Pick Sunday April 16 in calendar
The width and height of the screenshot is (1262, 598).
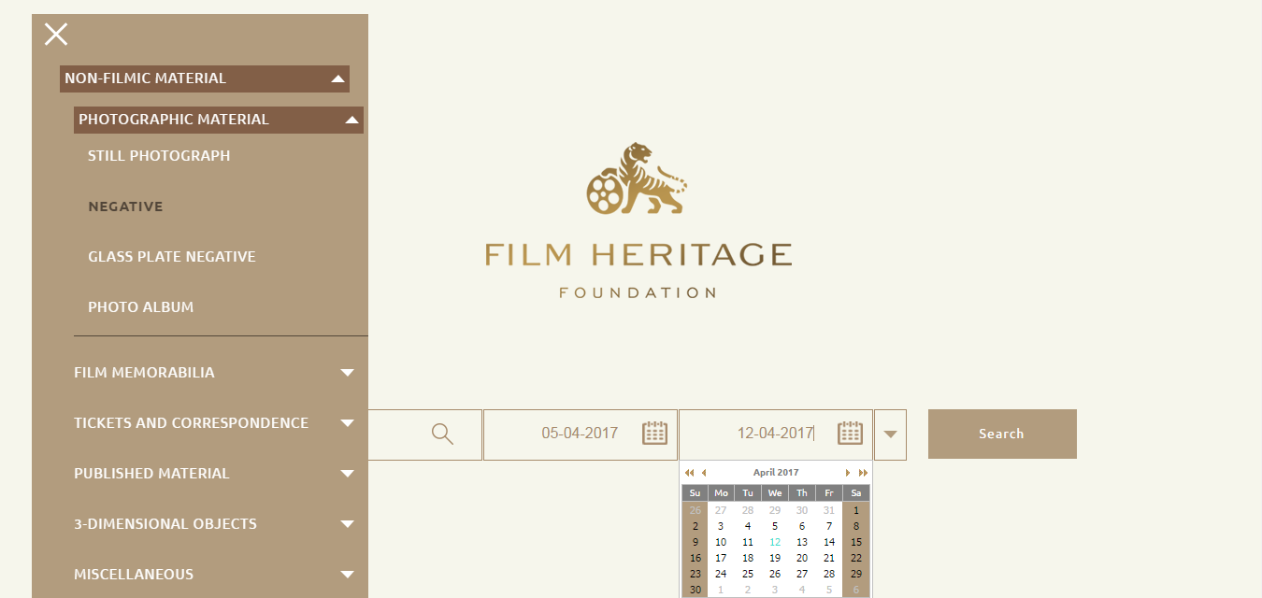(x=695, y=558)
